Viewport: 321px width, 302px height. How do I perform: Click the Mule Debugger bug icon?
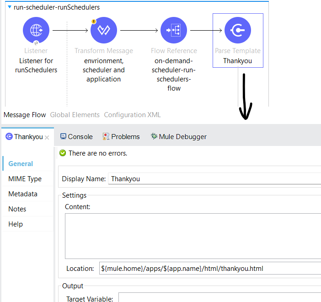click(x=154, y=136)
